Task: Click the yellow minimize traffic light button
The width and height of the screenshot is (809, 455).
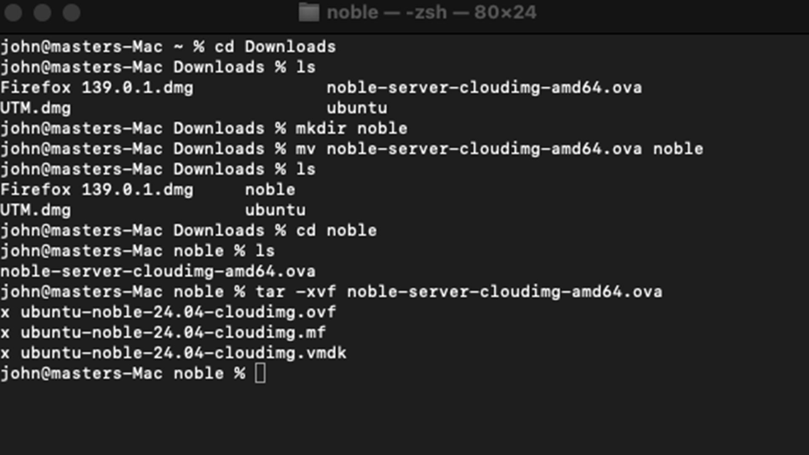Action: click(43, 13)
